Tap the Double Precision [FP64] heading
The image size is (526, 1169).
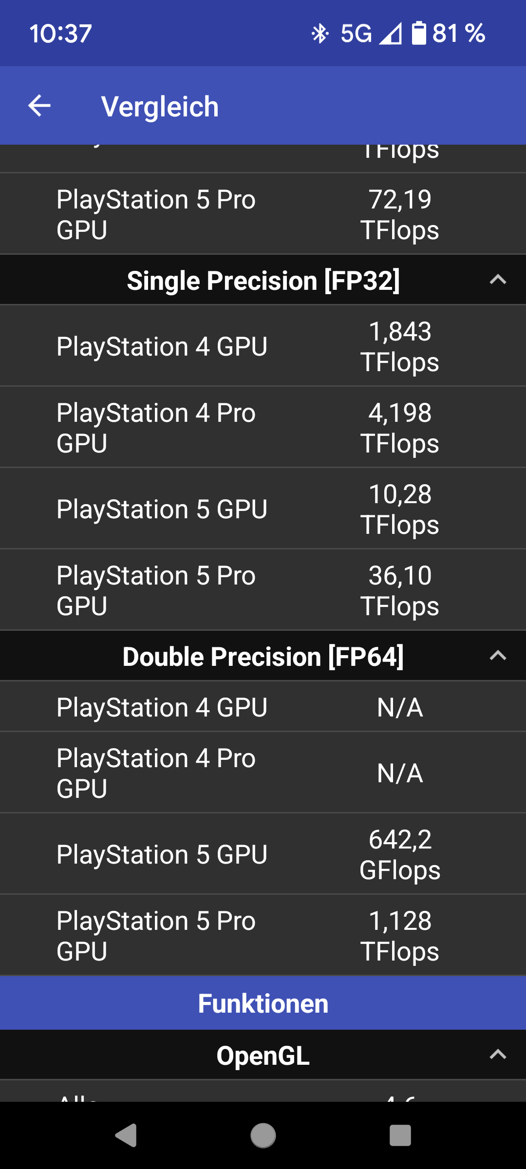(263, 657)
